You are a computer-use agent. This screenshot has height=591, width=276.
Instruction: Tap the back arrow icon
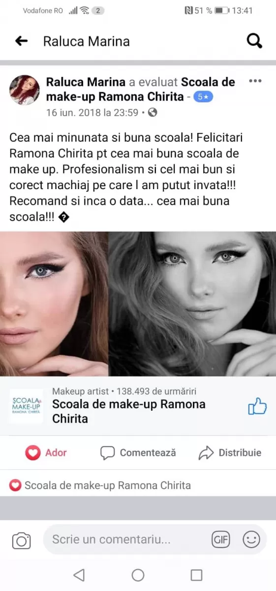coord(21,41)
